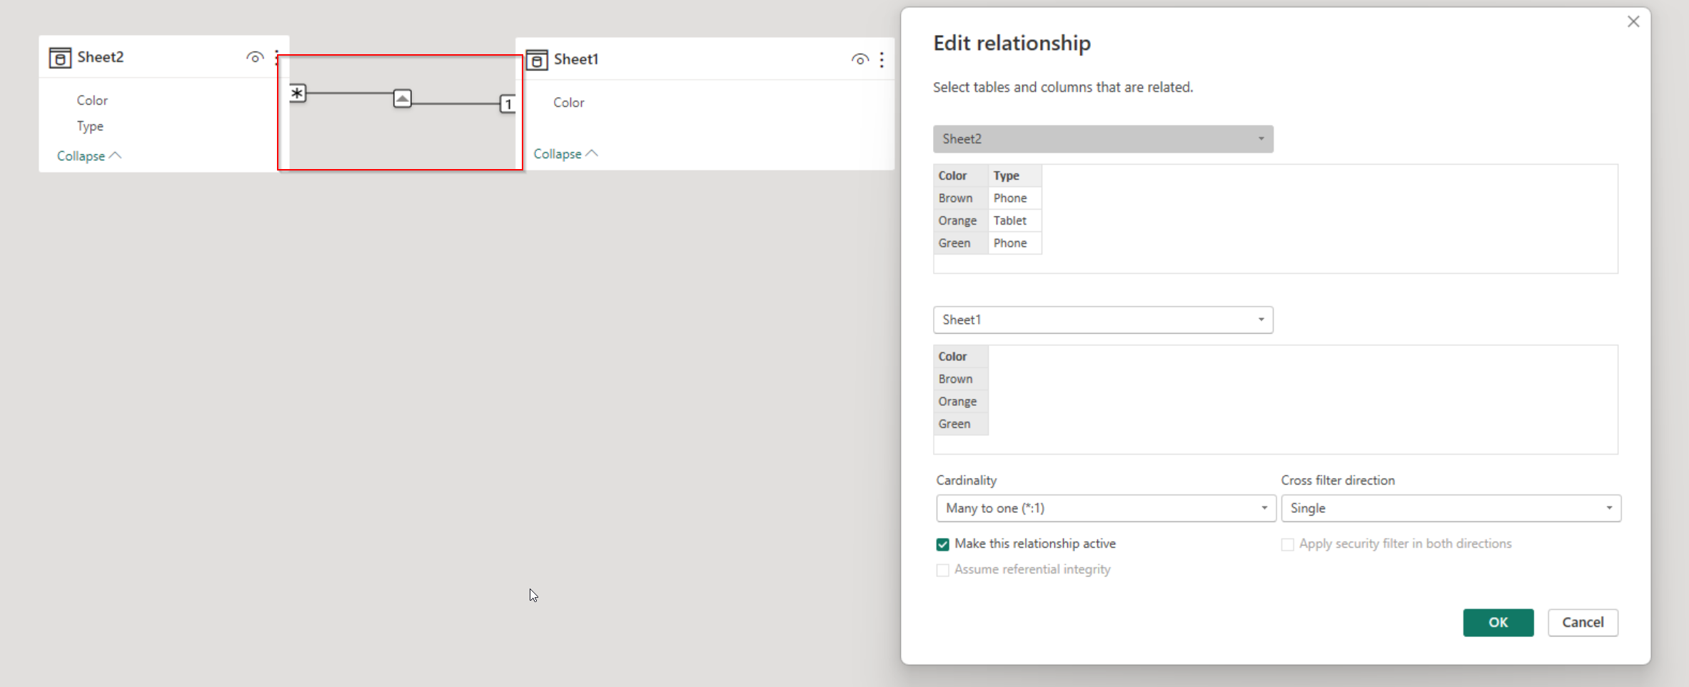
Task: Close the Edit relationship dialog
Action: pos(1633,21)
